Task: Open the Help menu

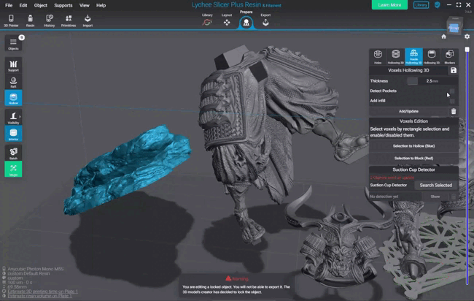Action: click(101, 5)
